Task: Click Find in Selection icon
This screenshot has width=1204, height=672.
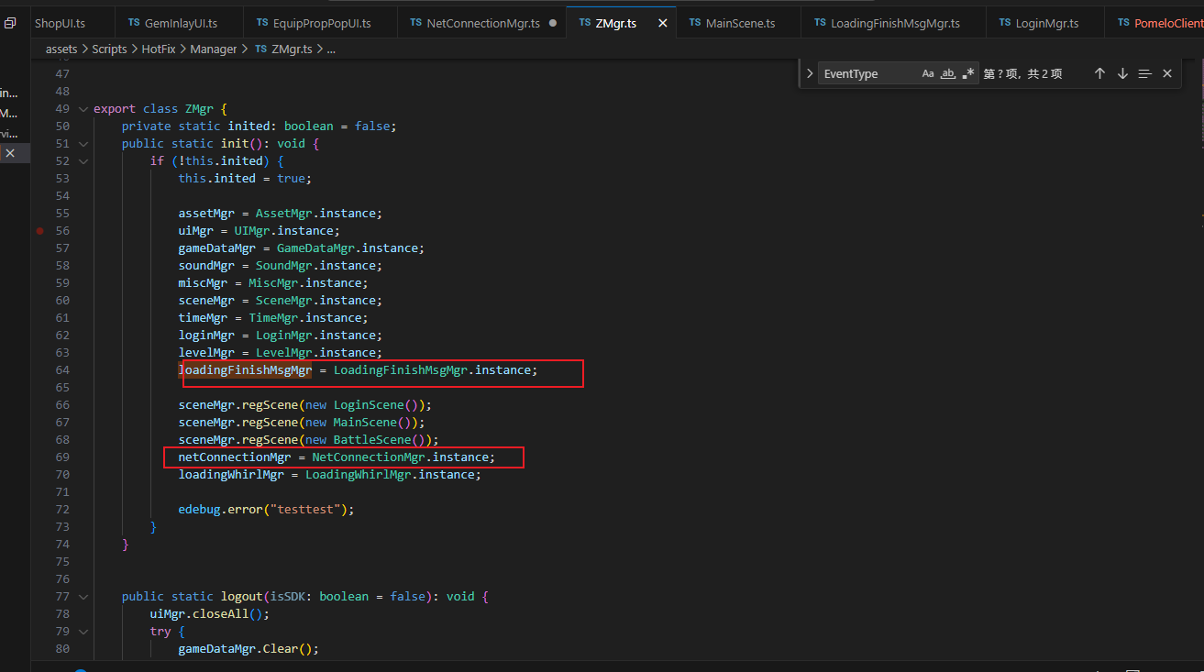Action: tap(1144, 73)
